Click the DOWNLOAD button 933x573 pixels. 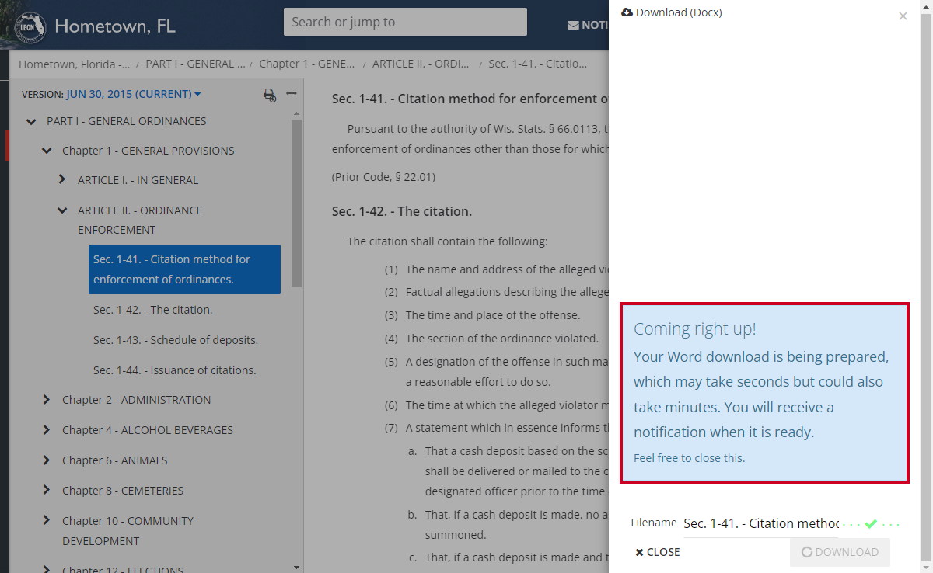[840, 552]
